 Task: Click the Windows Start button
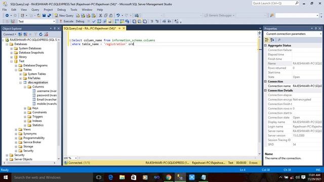(6, 177)
